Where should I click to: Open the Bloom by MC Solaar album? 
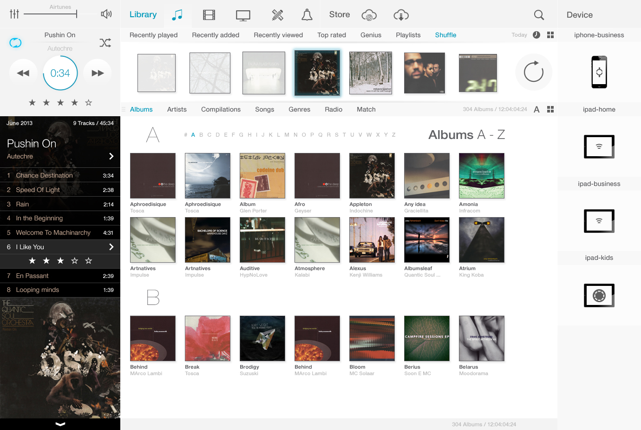(x=372, y=338)
